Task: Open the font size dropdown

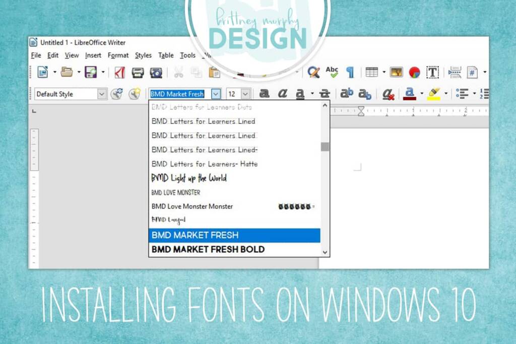Action: (x=245, y=94)
